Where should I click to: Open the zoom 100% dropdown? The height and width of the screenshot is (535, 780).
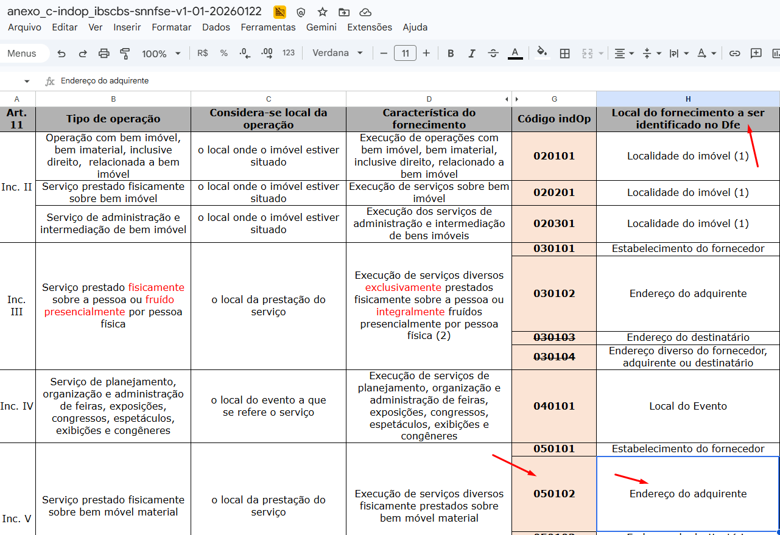(161, 54)
